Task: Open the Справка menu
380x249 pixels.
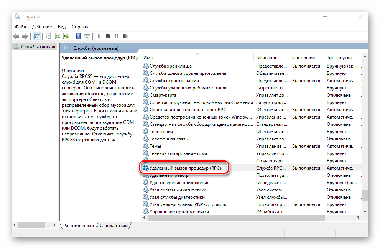Action: (x=81, y=27)
